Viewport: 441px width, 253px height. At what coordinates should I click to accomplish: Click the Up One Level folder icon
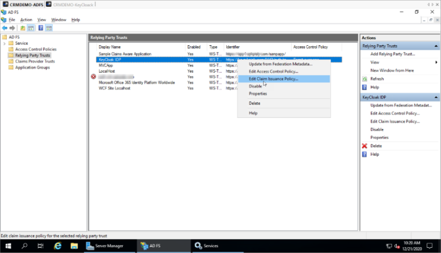pyautogui.click(x=22, y=27)
